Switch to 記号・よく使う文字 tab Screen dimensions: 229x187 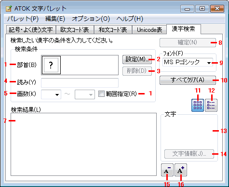[x=31, y=30]
